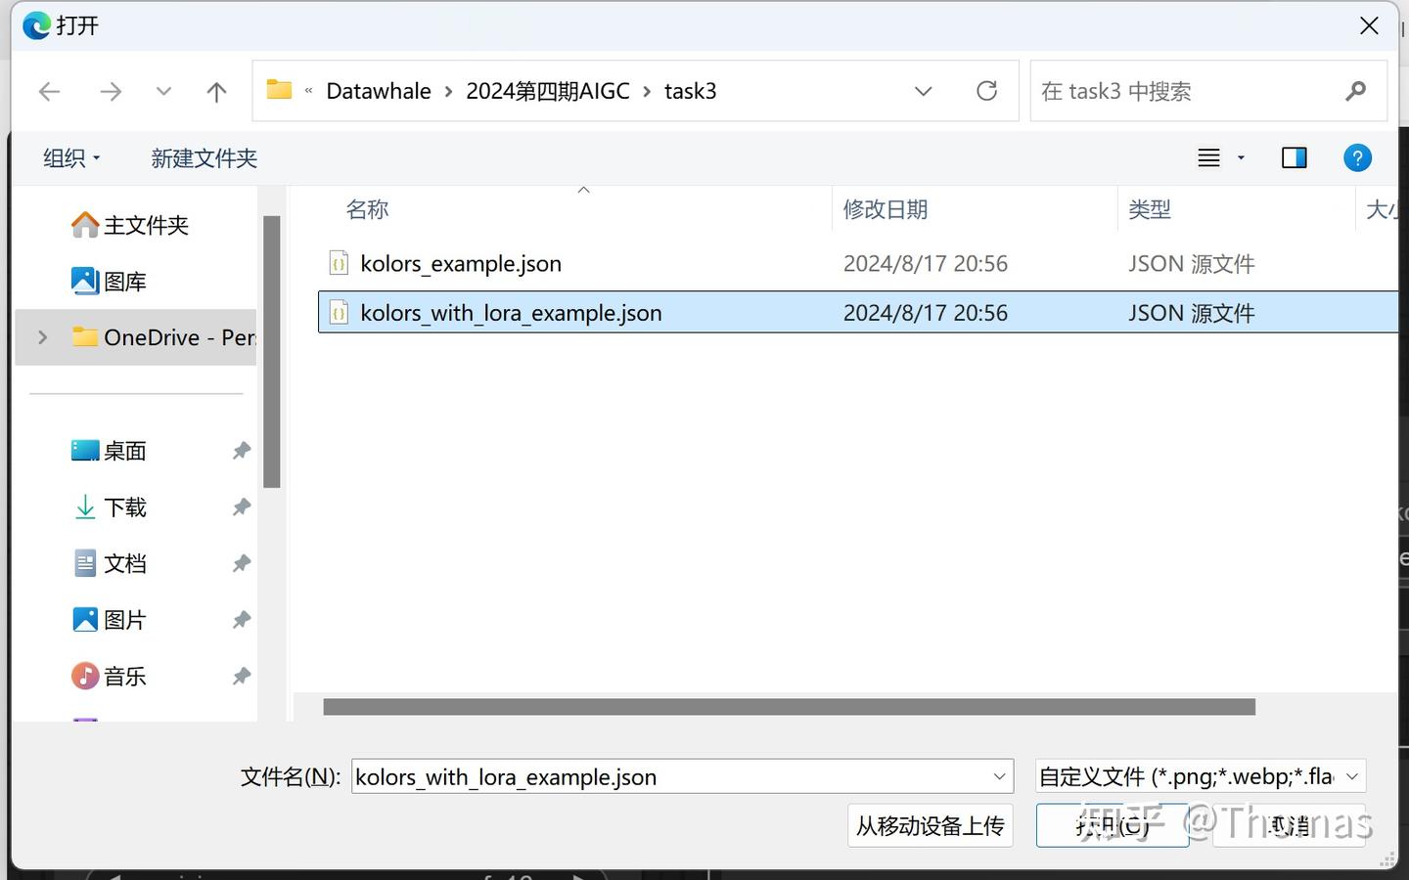Select the kolors_example.json file
Viewport: 1409px width, 880px height.
pyautogui.click(x=460, y=263)
